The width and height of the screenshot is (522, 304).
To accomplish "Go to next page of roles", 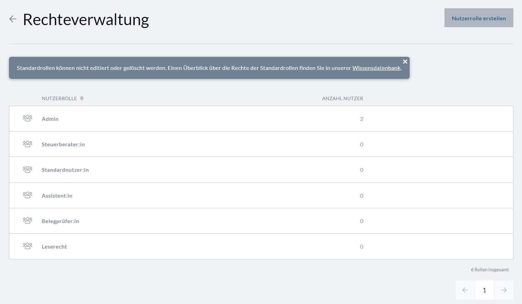I will [504, 290].
